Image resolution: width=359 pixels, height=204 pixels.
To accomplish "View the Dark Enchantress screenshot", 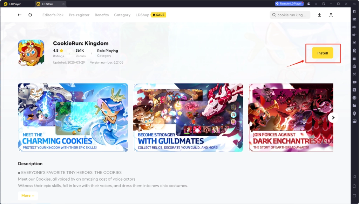I will pyautogui.click(x=291, y=117).
